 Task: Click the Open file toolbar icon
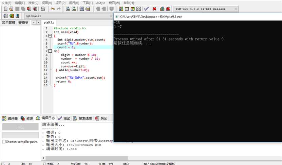click(11, 9)
